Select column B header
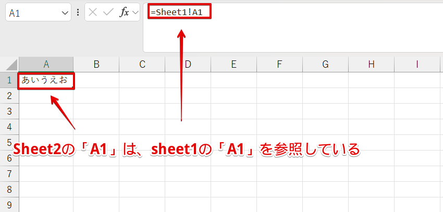Image resolution: width=443 pixels, height=212 pixels. [x=96, y=65]
